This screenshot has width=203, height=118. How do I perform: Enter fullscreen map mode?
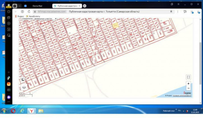point(188,77)
